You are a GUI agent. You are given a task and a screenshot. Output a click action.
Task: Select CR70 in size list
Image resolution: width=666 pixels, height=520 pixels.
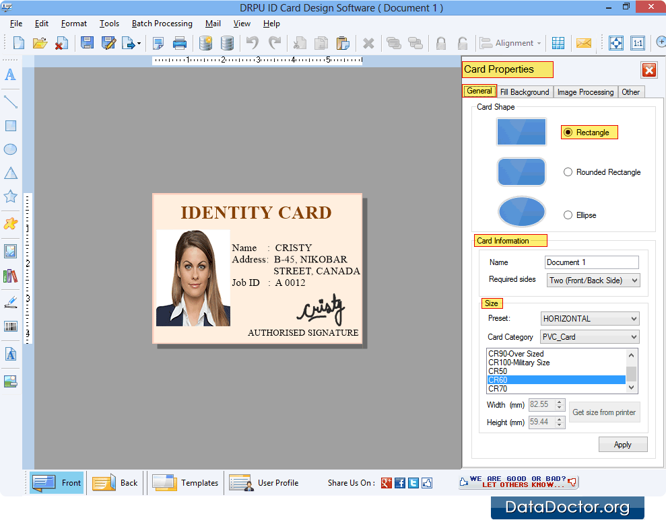pos(556,389)
